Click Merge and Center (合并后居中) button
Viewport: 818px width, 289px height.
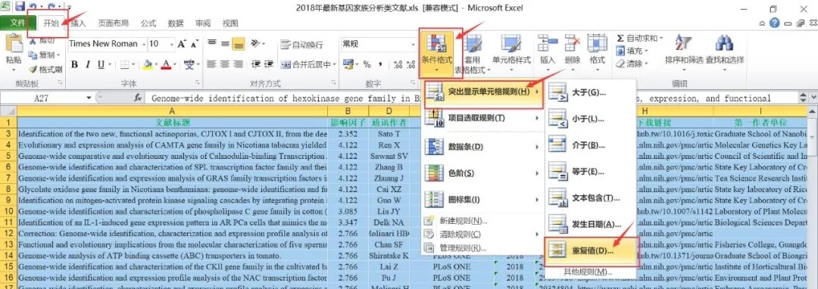[308, 64]
